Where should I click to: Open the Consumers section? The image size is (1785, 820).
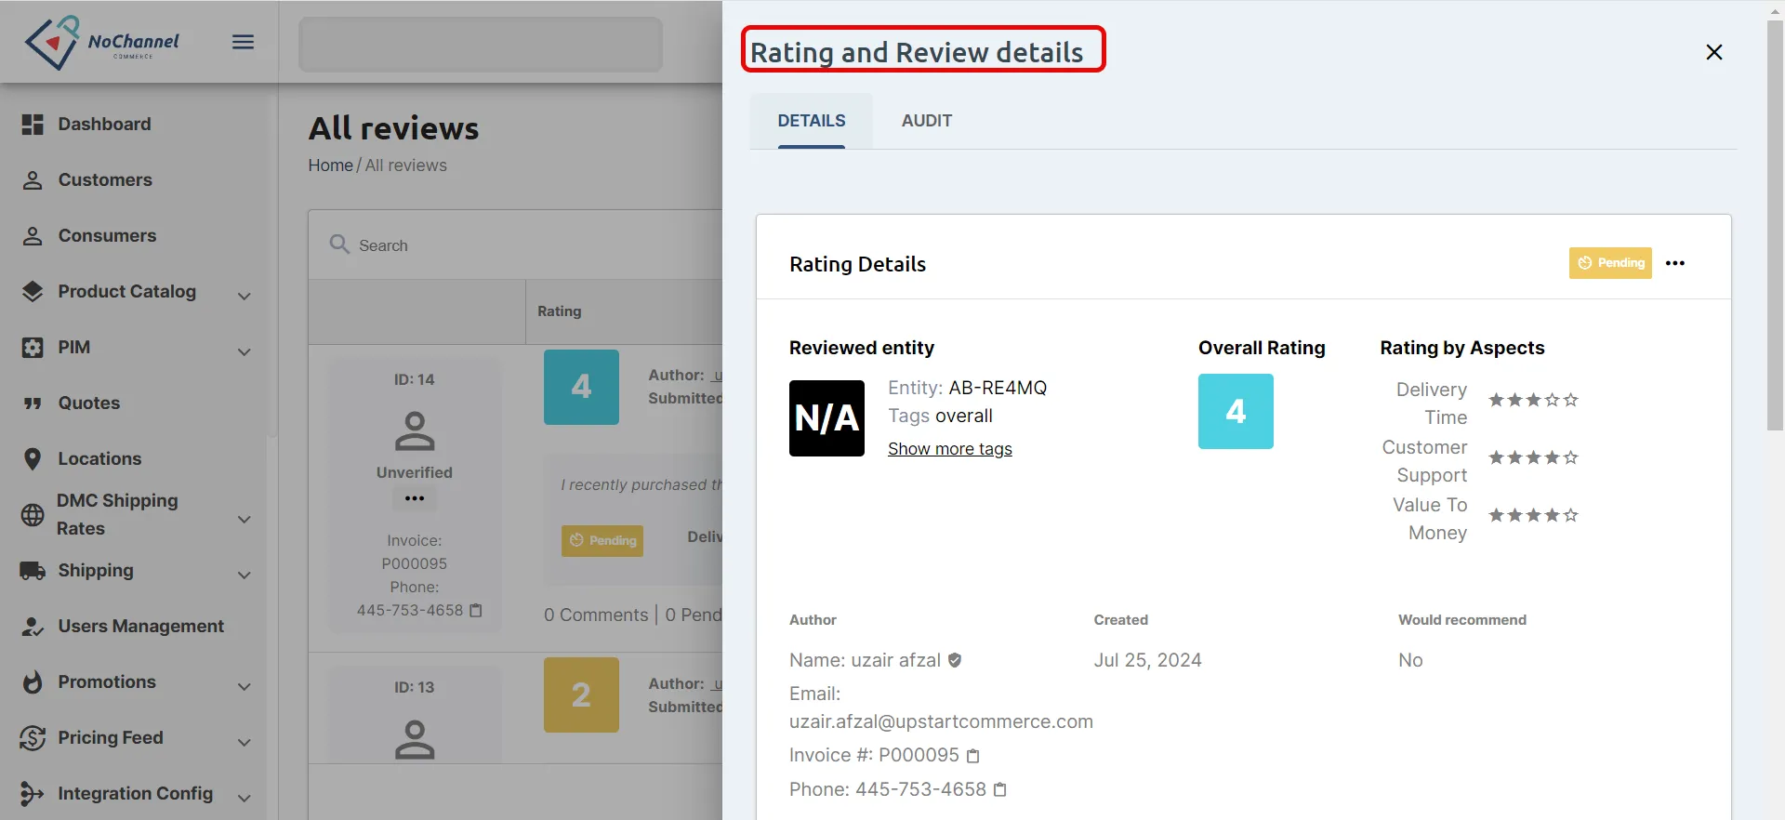tap(107, 235)
